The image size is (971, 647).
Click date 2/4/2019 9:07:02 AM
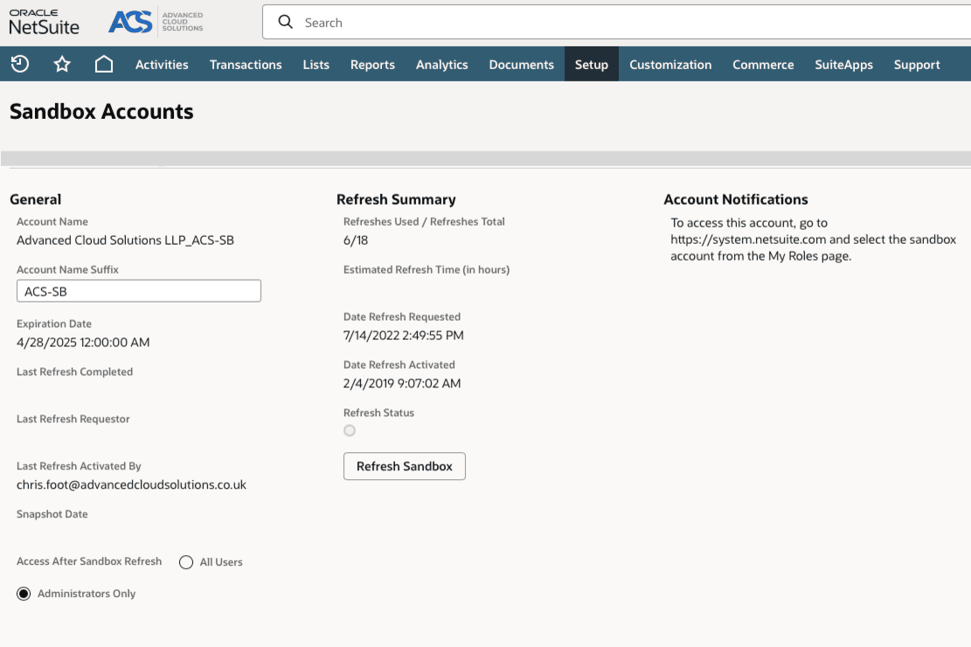pyautogui.click(x=402, y=384)
